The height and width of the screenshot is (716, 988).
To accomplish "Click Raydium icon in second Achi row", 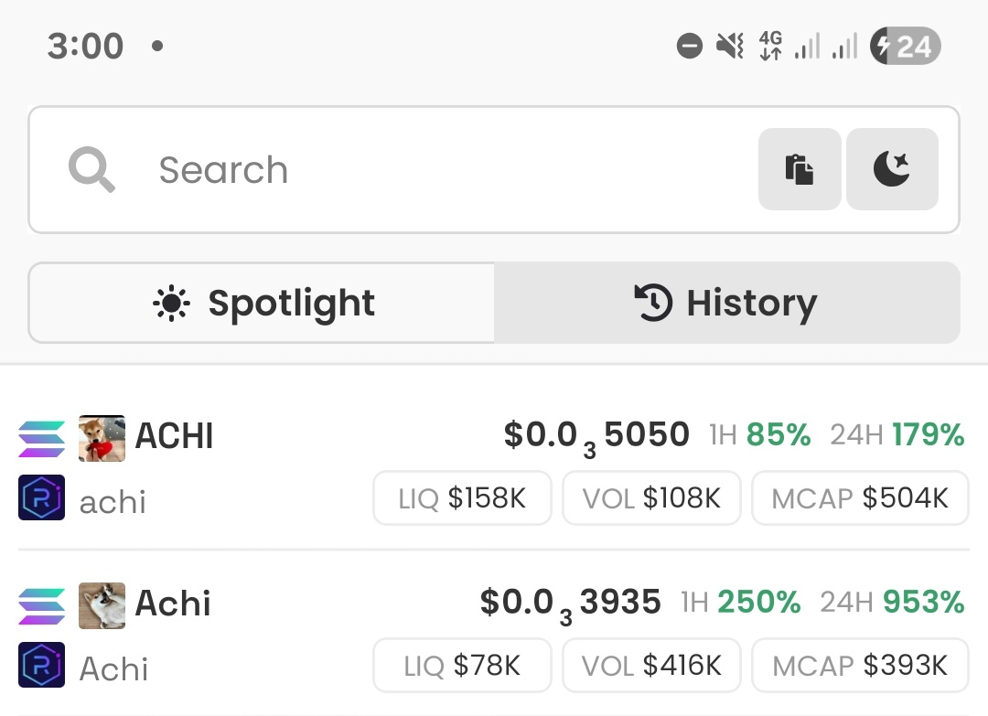I will coord(41,665).
